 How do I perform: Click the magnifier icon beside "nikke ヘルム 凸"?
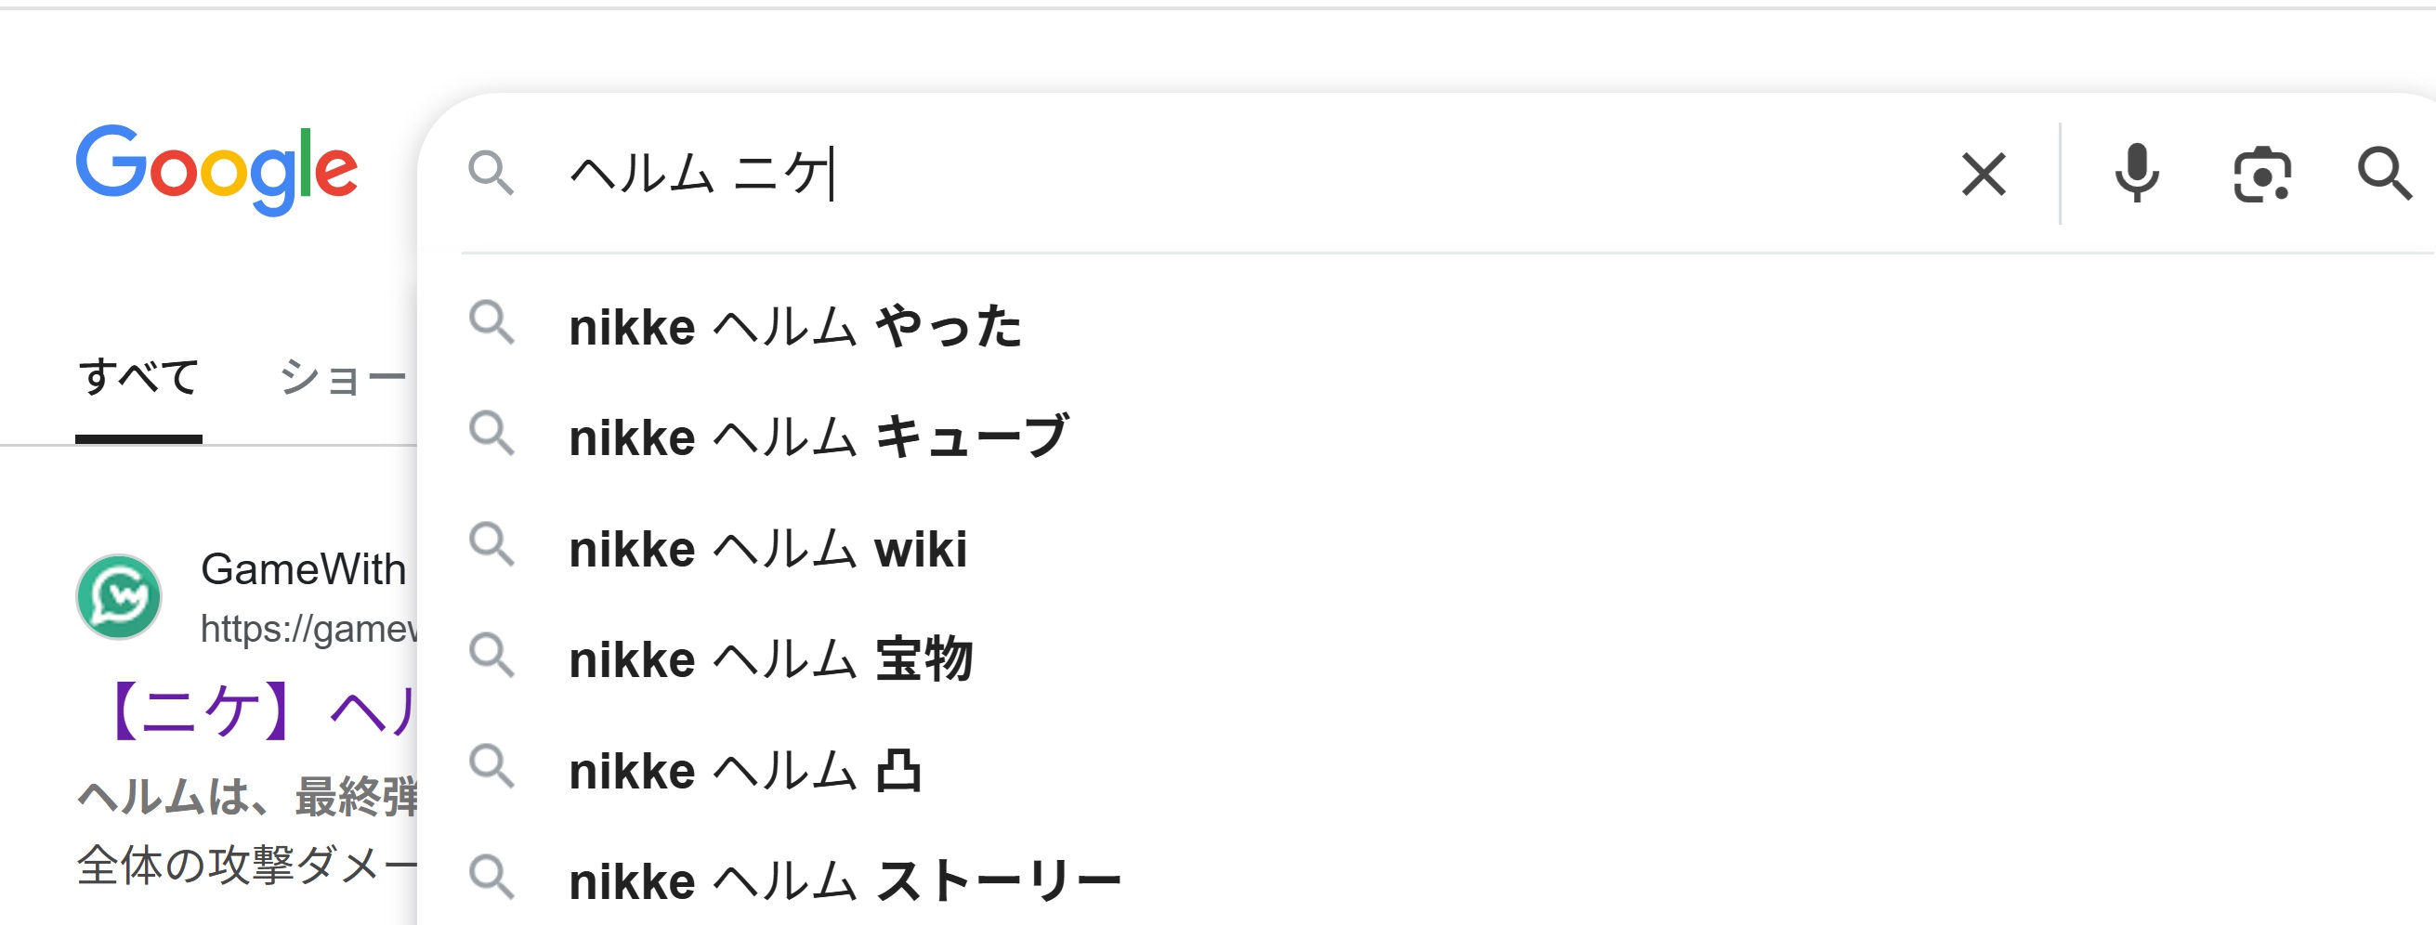(x=491, y=767)
